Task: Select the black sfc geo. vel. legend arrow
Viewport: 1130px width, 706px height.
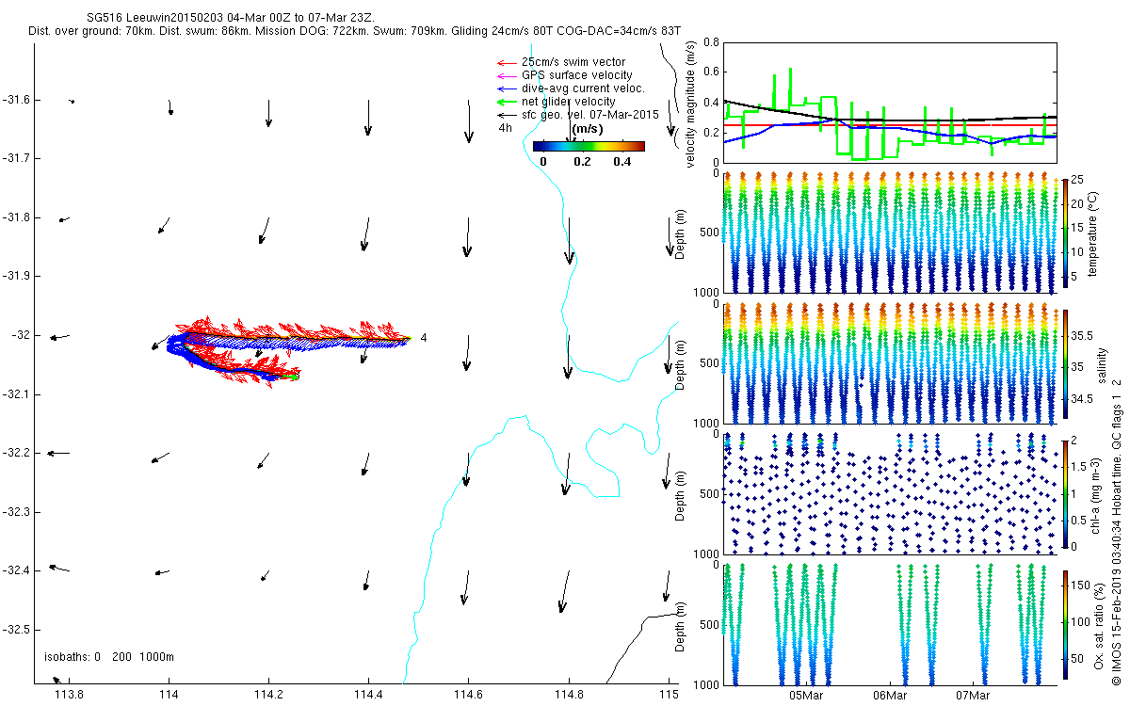Action: [x=505, y=115]
